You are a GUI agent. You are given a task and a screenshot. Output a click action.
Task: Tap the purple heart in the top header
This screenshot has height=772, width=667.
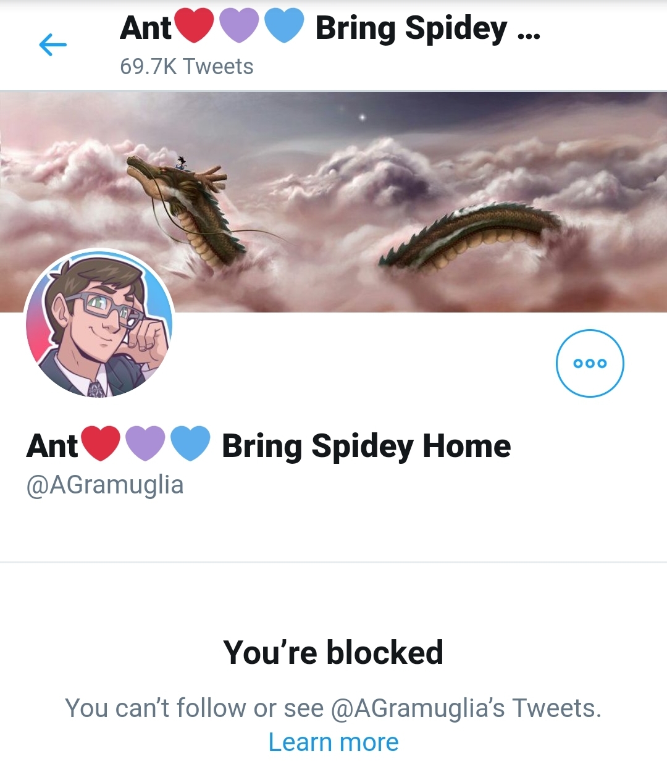tap(239, 27)
